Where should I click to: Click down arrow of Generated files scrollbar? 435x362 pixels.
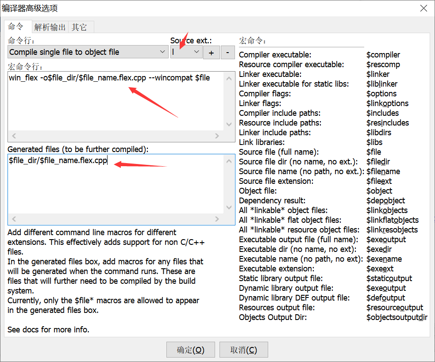[x=229, y=207]
